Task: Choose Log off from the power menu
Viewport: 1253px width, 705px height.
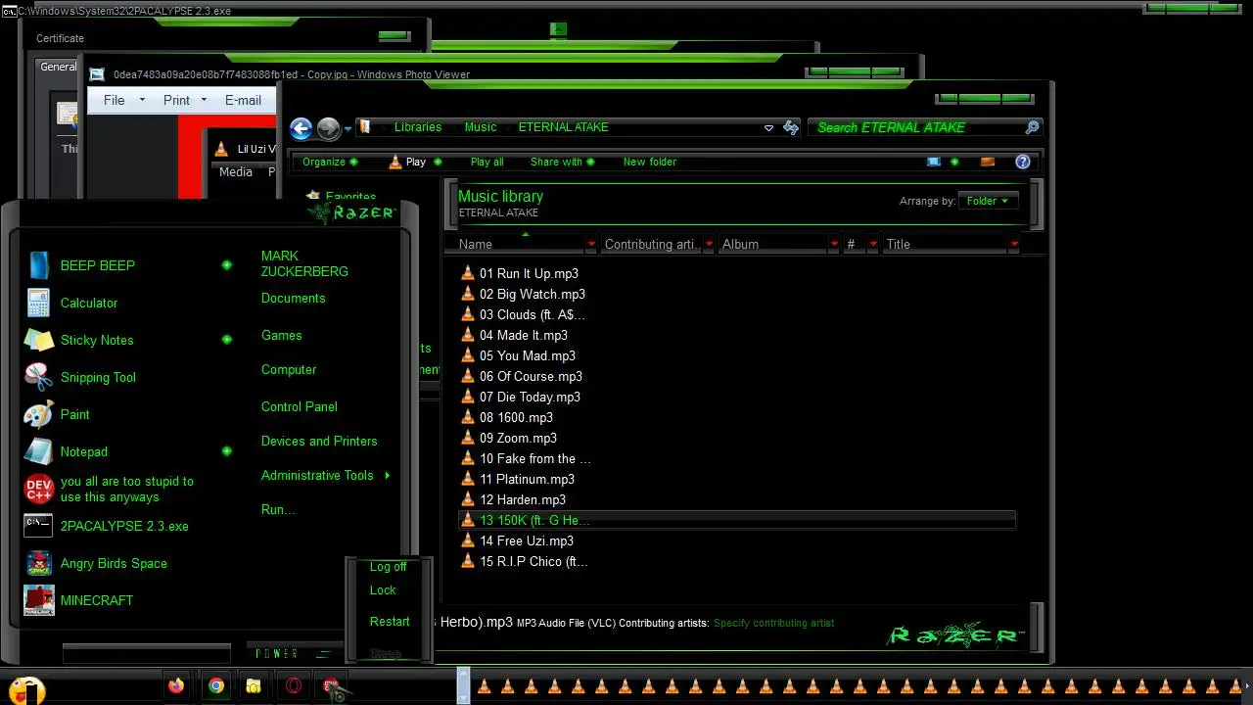Action: tap(388, 567)
